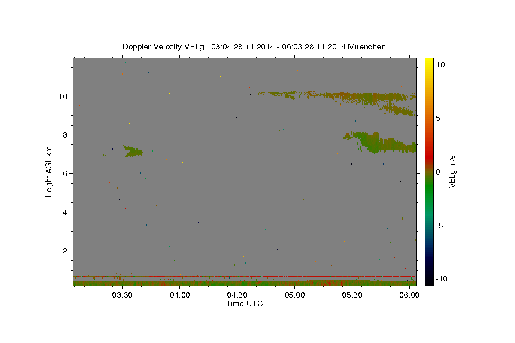515x343 pixels.
Task: Click the 'Time UTC' axis label
Action: [244, 304]
